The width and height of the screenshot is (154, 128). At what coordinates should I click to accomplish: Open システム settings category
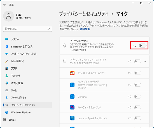click(x=27, y=39)
